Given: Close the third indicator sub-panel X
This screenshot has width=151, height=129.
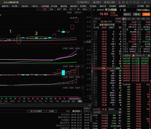Looking at the screenshot, I should (x=82, y=77).
